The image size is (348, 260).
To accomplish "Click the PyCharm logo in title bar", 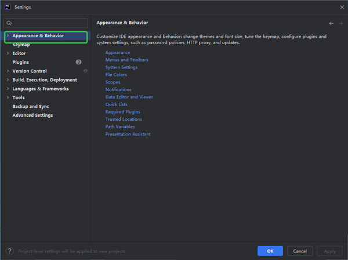I will [6, 7].
